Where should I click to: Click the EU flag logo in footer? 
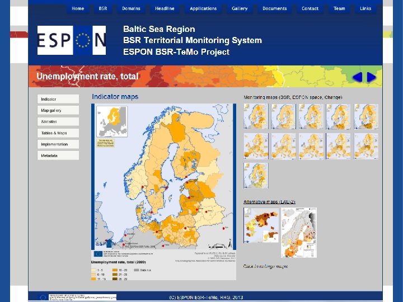pos(43,298)
